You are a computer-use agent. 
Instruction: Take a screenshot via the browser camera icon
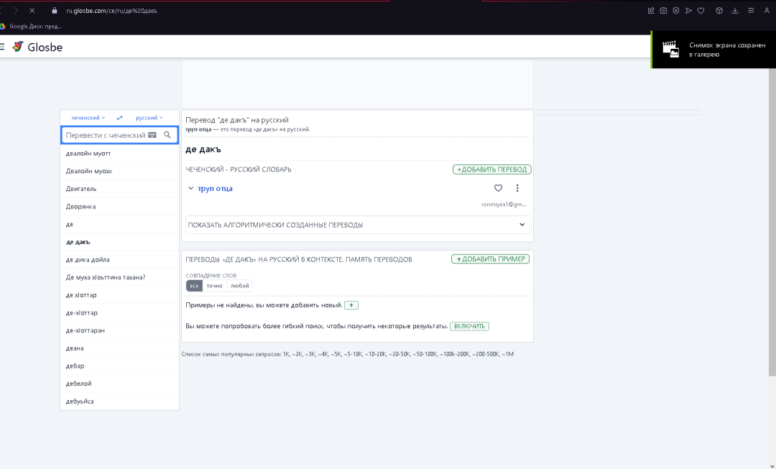[x=663, y=10]
